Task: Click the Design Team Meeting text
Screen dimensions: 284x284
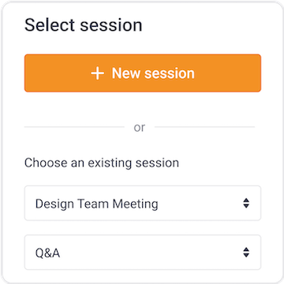Action: point(97,204)
